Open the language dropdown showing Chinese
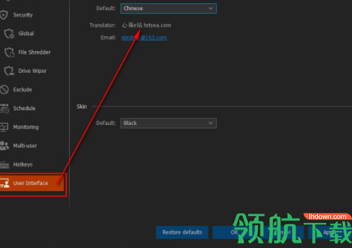 coord(168,9)
